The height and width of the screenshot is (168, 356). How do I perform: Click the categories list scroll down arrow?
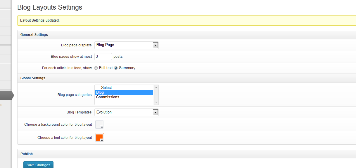coord(156,102)
